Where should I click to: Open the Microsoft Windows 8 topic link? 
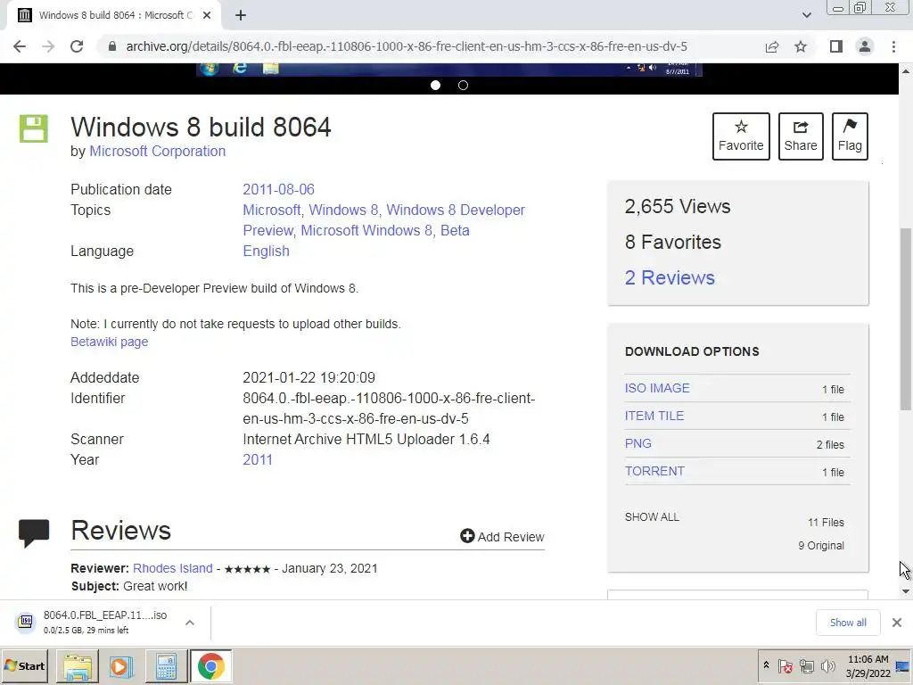click(366, 231)
